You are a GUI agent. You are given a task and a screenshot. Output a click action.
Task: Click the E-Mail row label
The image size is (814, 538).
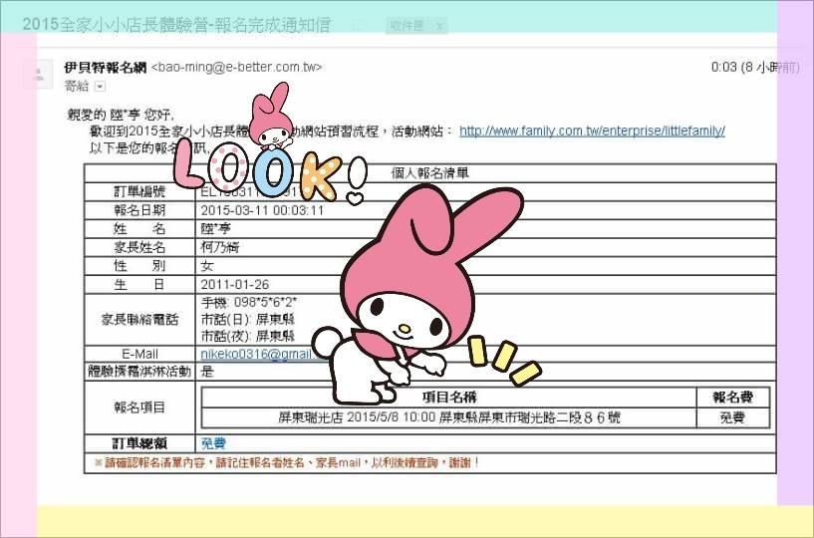(139, 354)
